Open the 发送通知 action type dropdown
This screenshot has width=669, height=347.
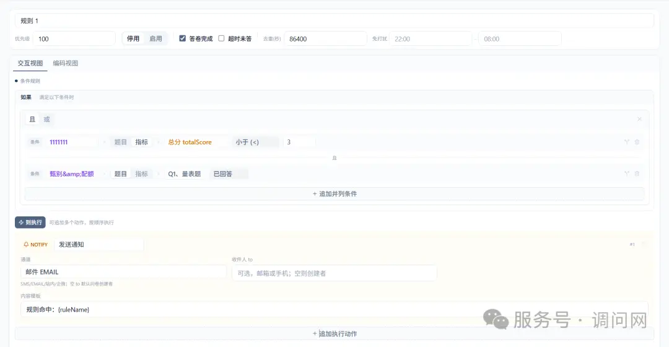99,245
